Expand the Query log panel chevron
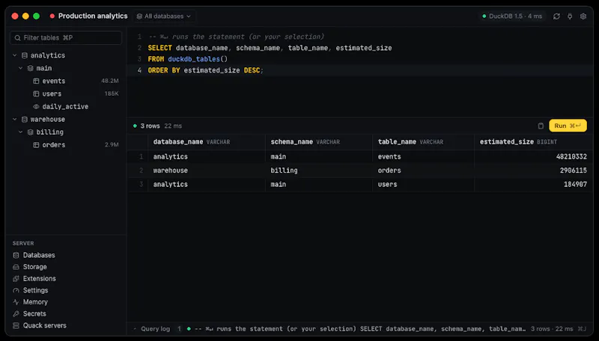The width and height of the screenshot is (599, 341). coord(135,329)
